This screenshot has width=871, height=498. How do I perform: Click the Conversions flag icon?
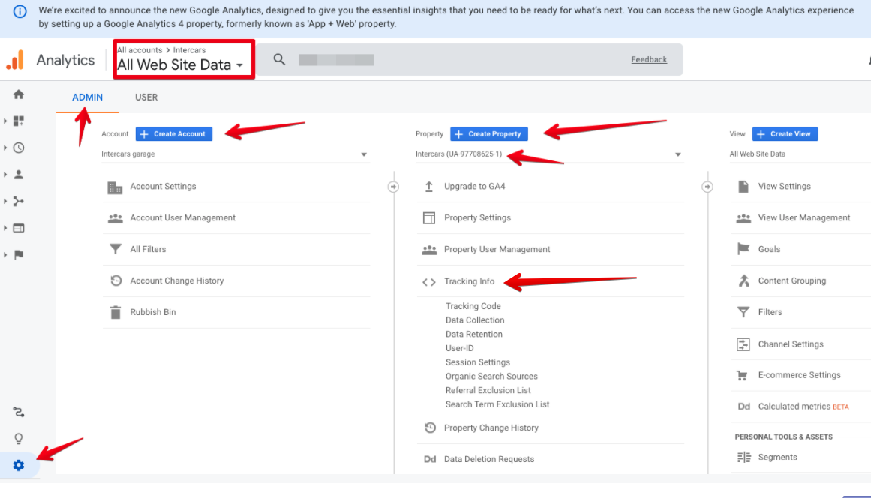point(19,255)
